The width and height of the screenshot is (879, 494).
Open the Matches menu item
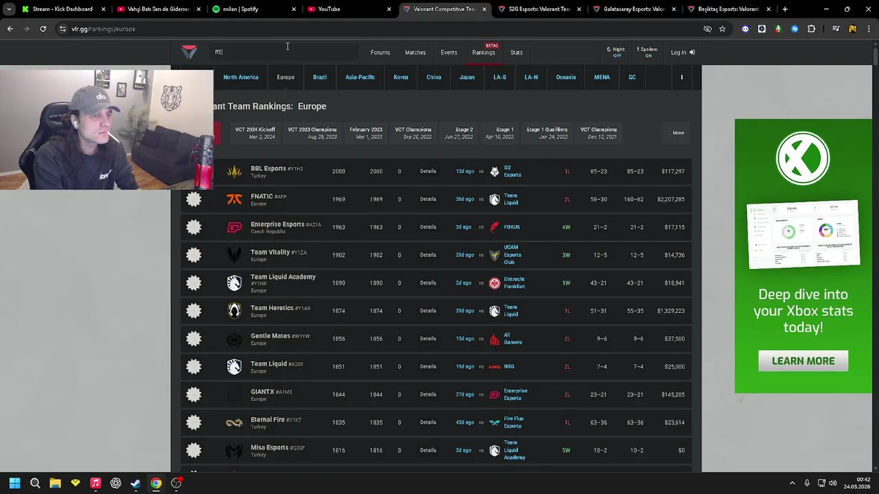click(x=415, y=52)
